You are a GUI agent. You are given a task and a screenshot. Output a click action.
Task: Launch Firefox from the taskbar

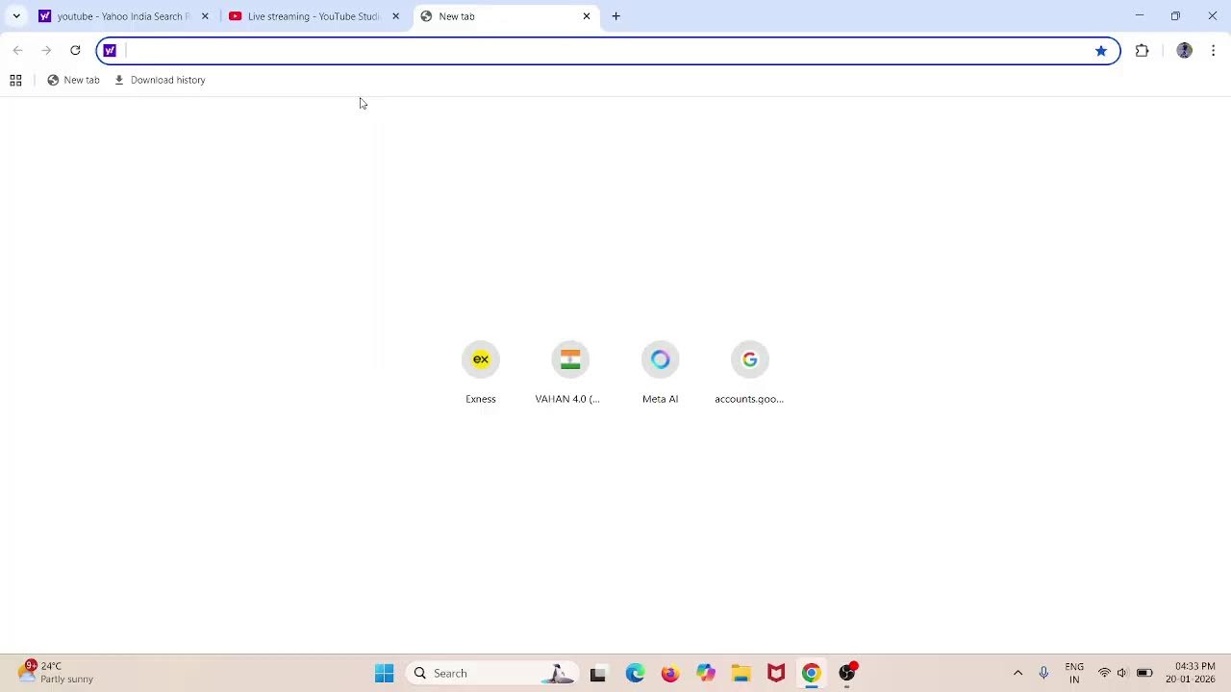[x=670, y=673]
